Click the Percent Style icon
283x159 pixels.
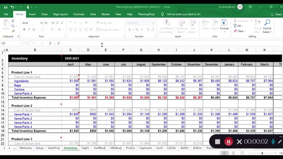click(x=137, y=30)
